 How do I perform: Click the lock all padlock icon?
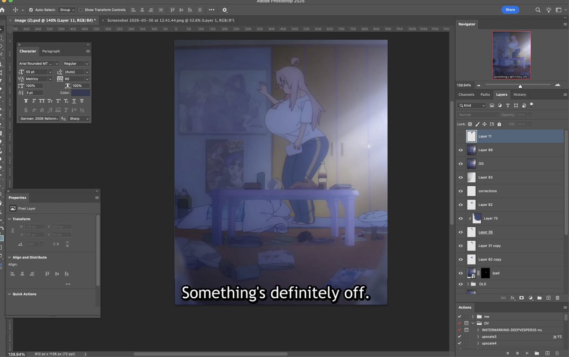[499, 124]
